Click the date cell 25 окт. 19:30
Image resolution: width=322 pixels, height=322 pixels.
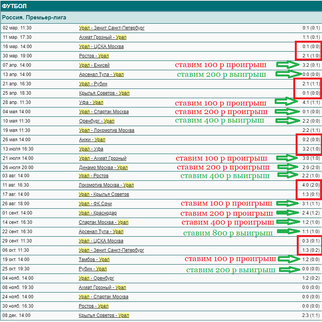tap(16, 269)
